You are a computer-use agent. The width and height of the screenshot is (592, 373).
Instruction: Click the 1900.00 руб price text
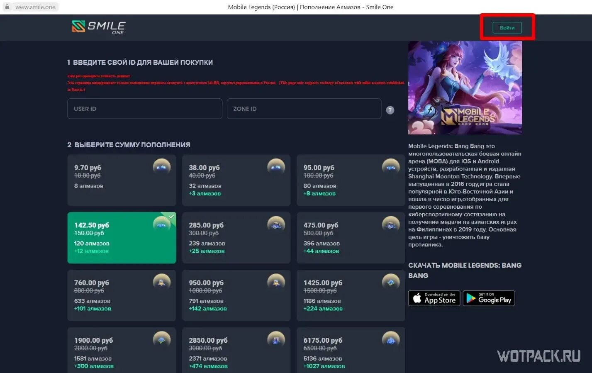point(94,340)
